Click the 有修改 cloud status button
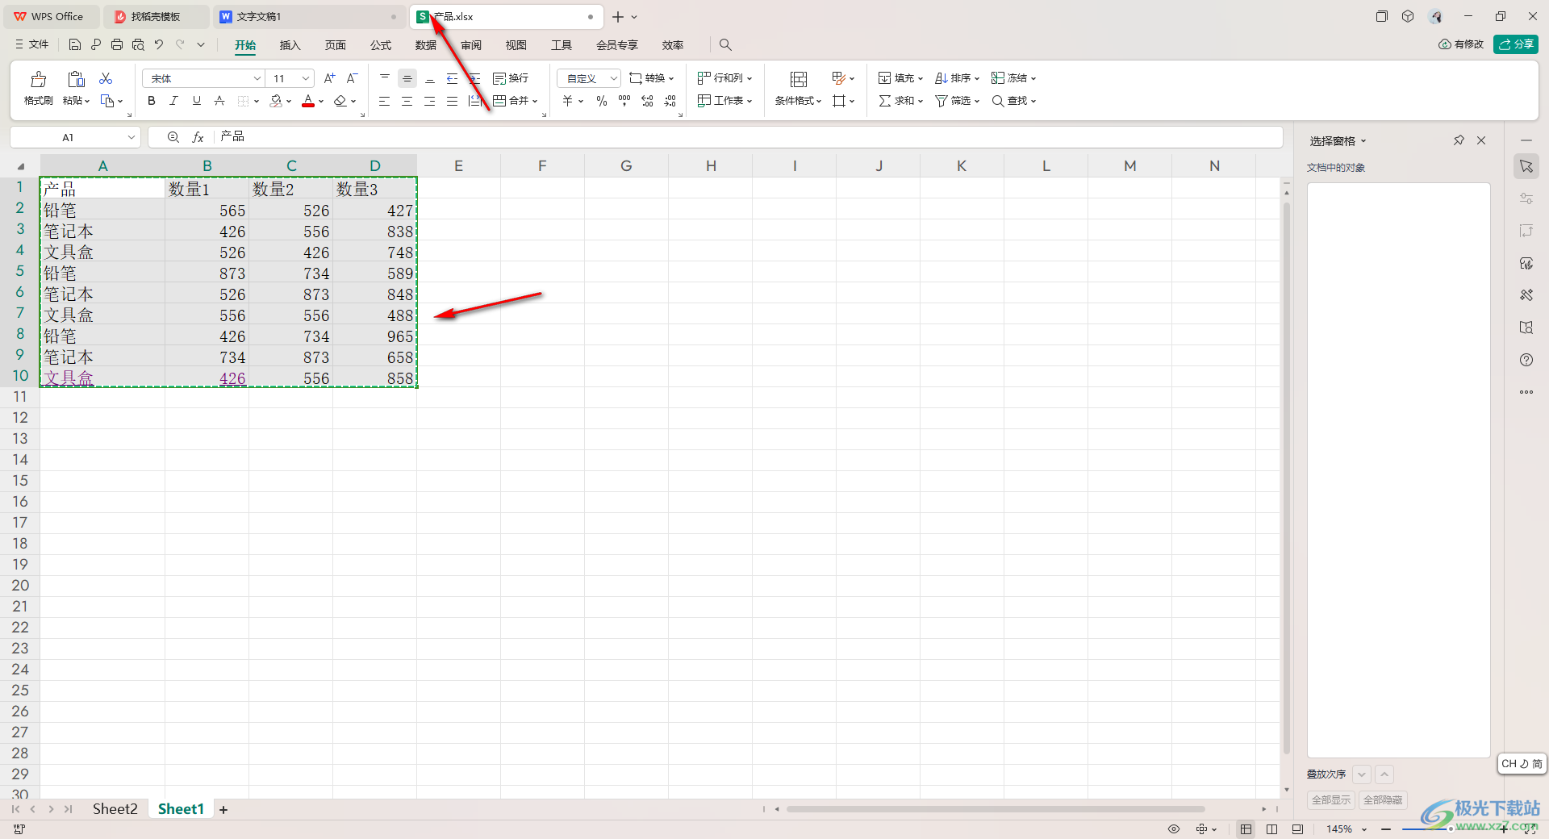Viewport: 1549px width, 839px height. 1461,44
